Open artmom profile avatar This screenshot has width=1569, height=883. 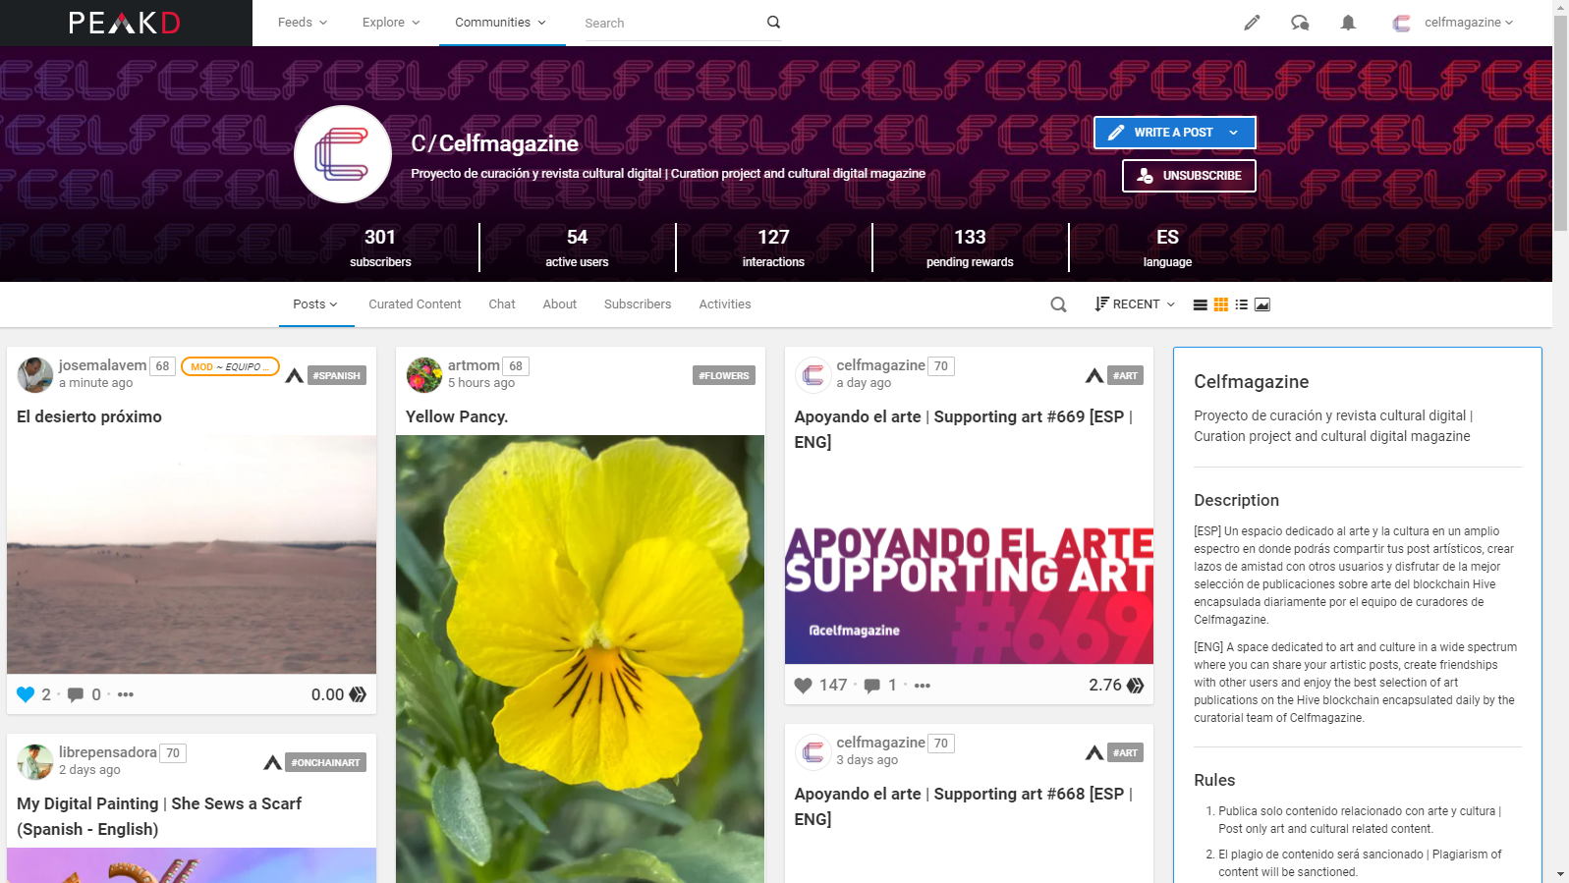point(424,375)
